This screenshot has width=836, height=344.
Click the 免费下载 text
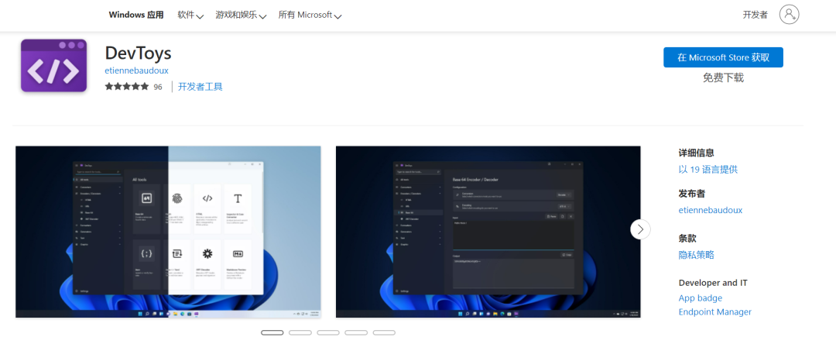pos(723,78)
